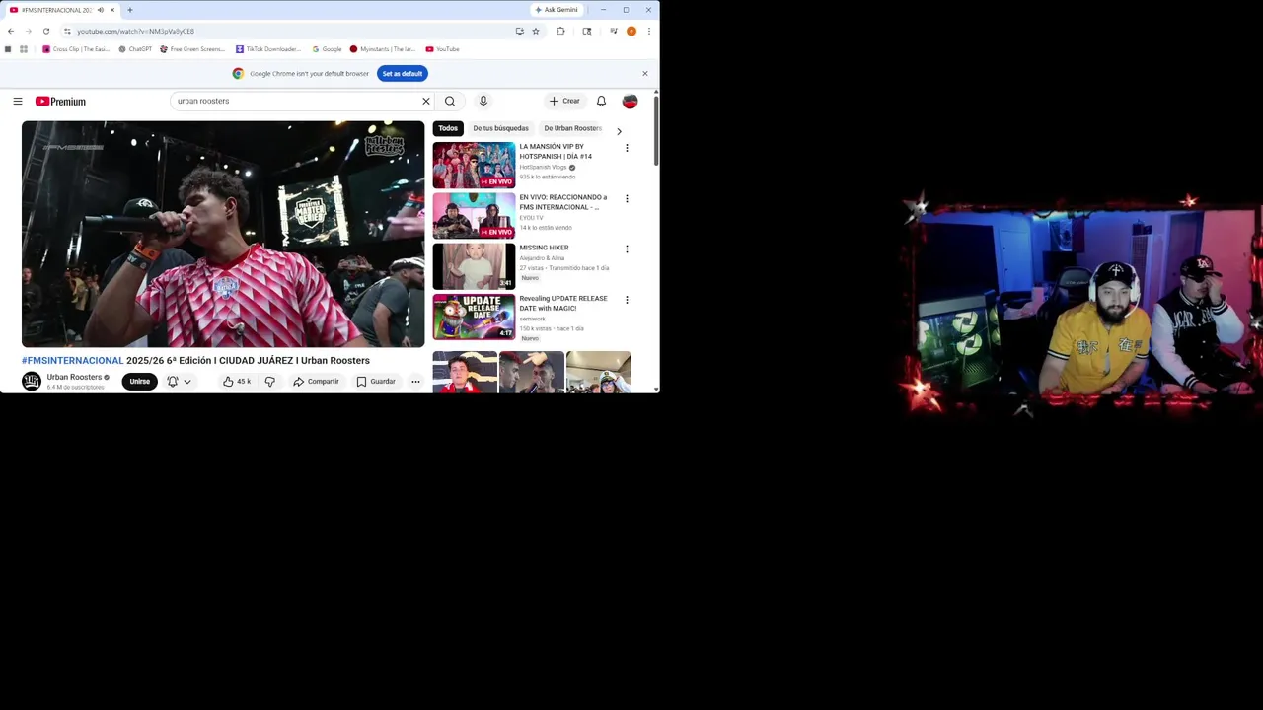View site information icon in address bar

pos(67,31)
